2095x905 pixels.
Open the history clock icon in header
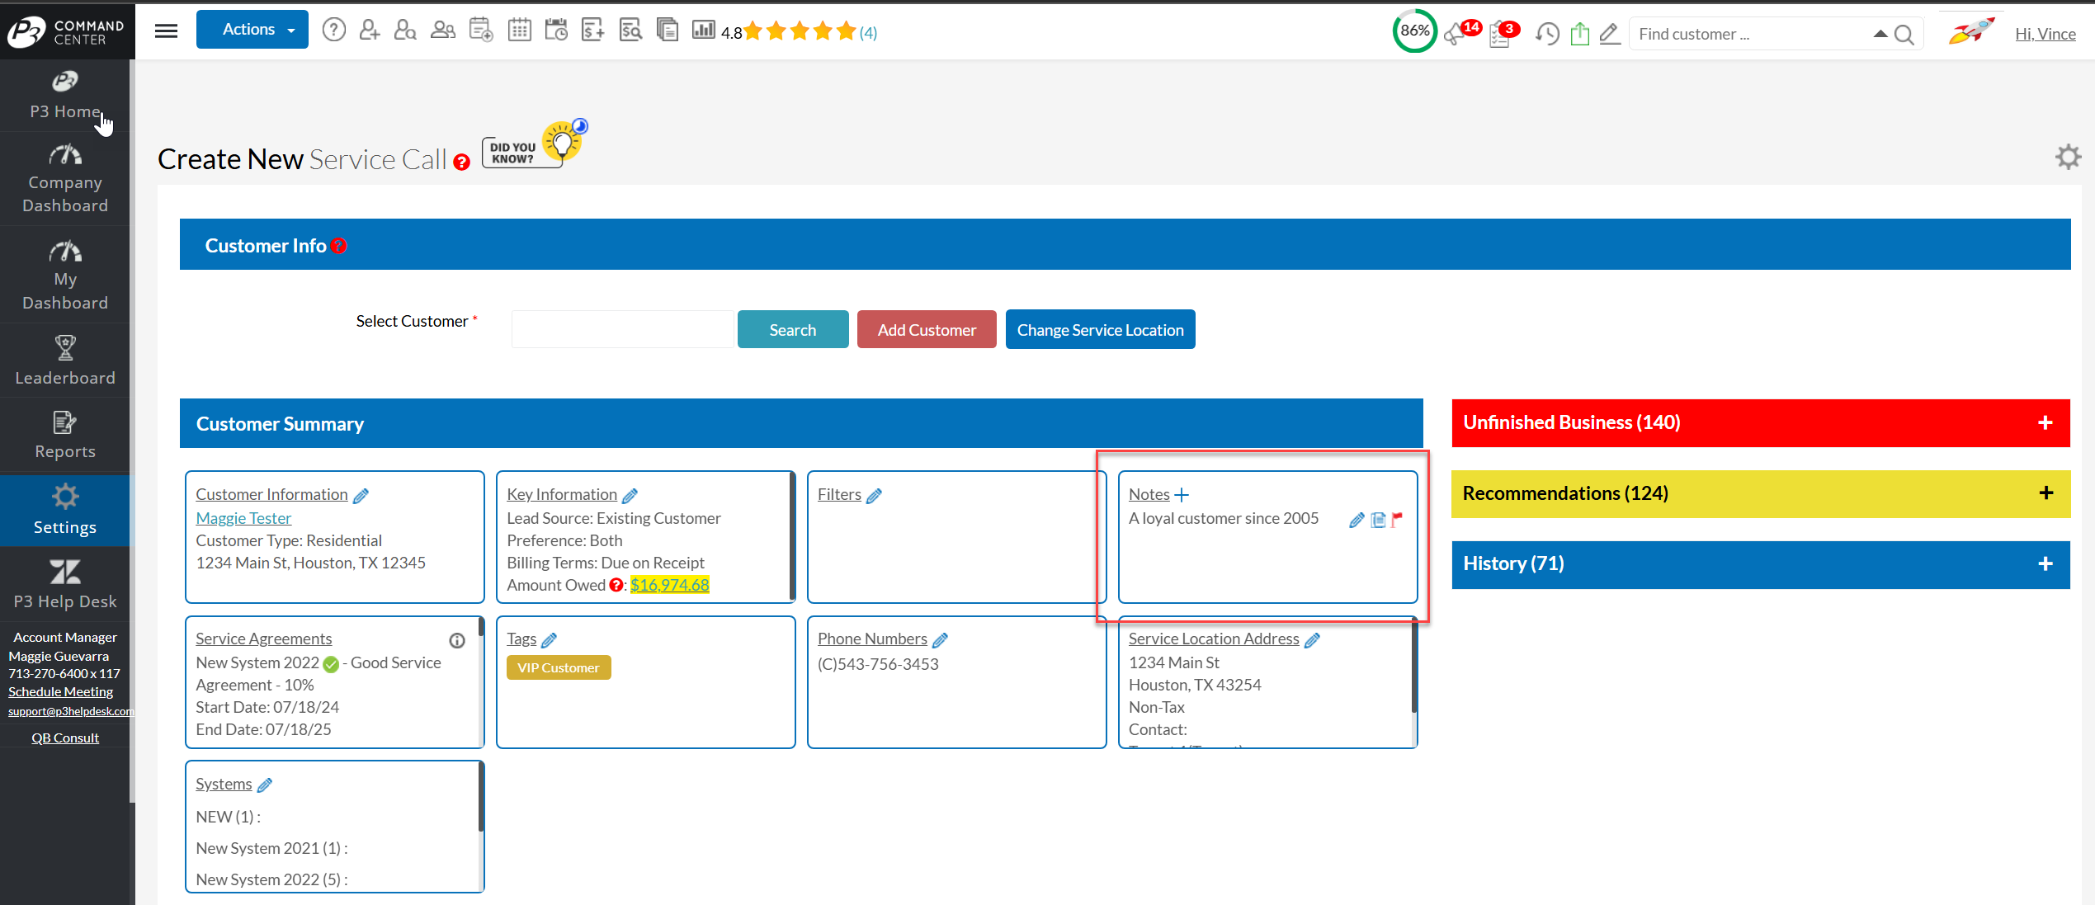point(1546,34)
